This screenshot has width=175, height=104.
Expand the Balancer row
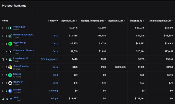3,83
